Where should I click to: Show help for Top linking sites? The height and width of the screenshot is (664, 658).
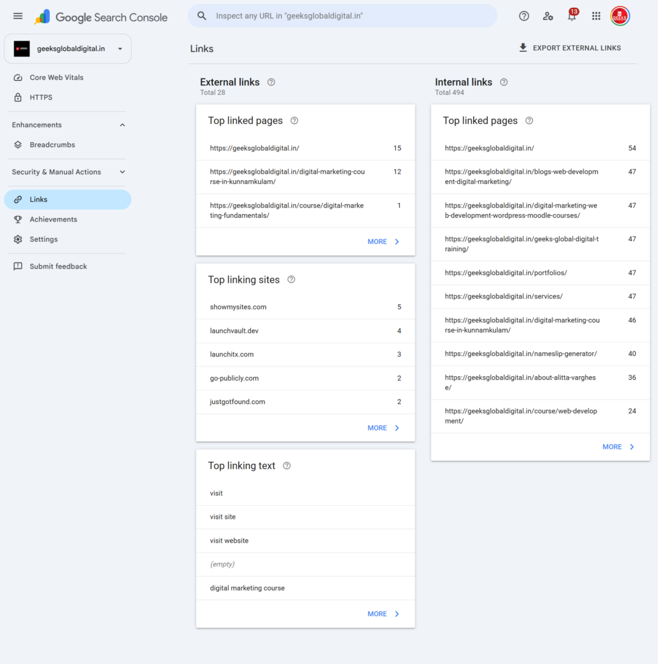coord(291,279)
